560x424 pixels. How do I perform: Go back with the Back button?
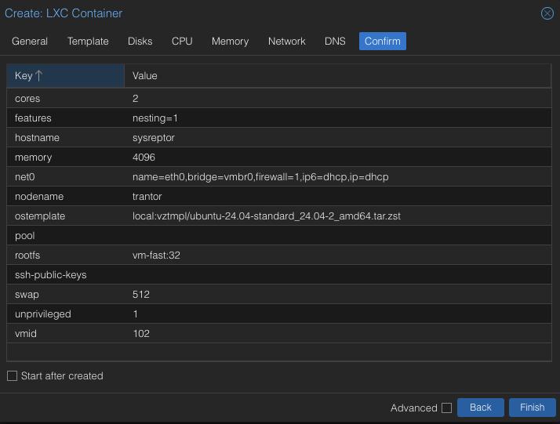480,408
